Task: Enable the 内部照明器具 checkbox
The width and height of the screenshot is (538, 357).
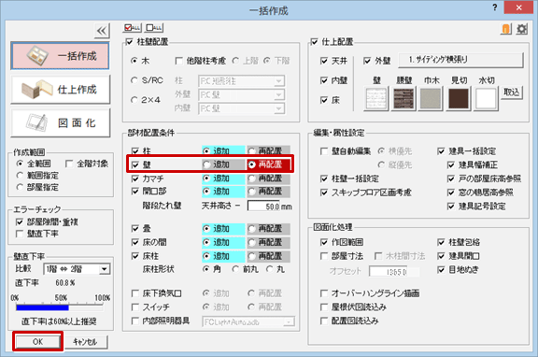Action: 135,321
